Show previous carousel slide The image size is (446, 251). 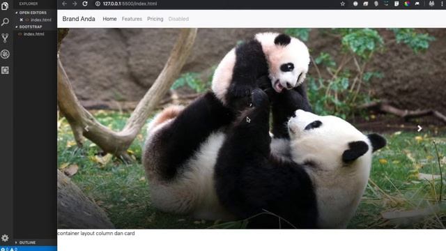tap(86, 128)
